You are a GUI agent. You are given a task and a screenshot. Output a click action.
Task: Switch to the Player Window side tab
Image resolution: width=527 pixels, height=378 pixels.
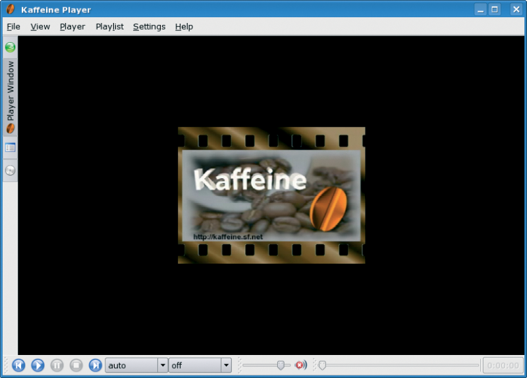pyautogui.click(x=11, y=97)
